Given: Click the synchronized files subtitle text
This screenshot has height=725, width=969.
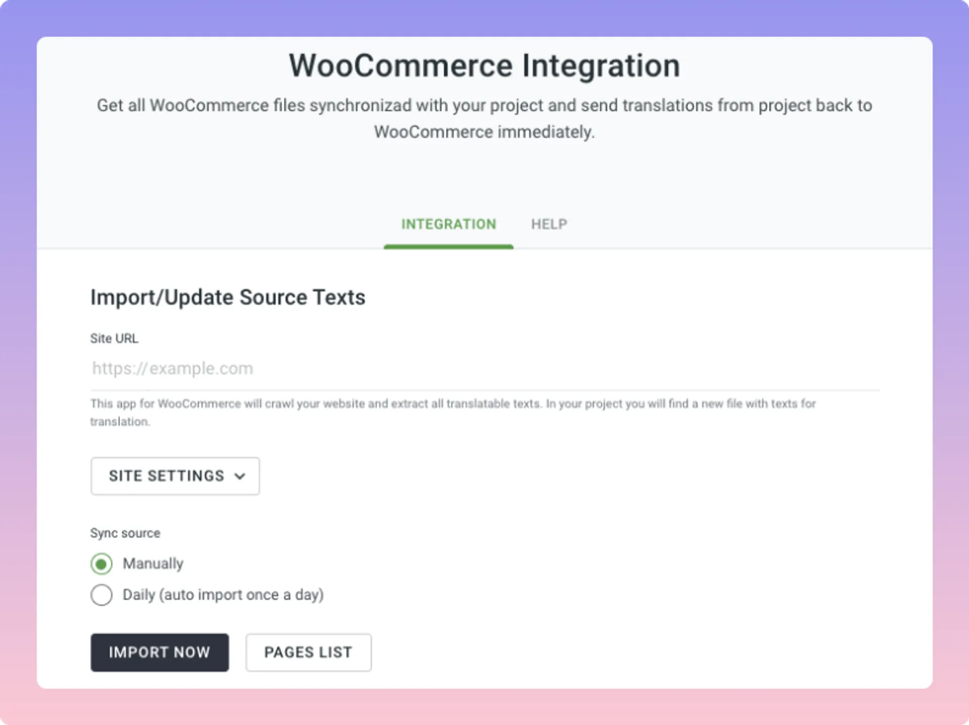Looking at the screenshot, I should pos(484,119).
